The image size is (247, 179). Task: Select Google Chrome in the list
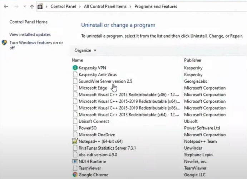pos(94,175)
